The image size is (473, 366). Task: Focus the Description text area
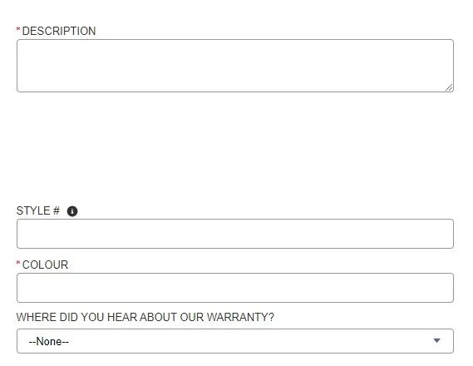(x=235, y=66)
